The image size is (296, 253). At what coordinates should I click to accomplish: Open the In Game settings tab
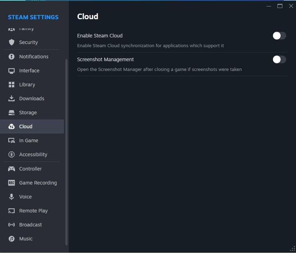[29, 140]
